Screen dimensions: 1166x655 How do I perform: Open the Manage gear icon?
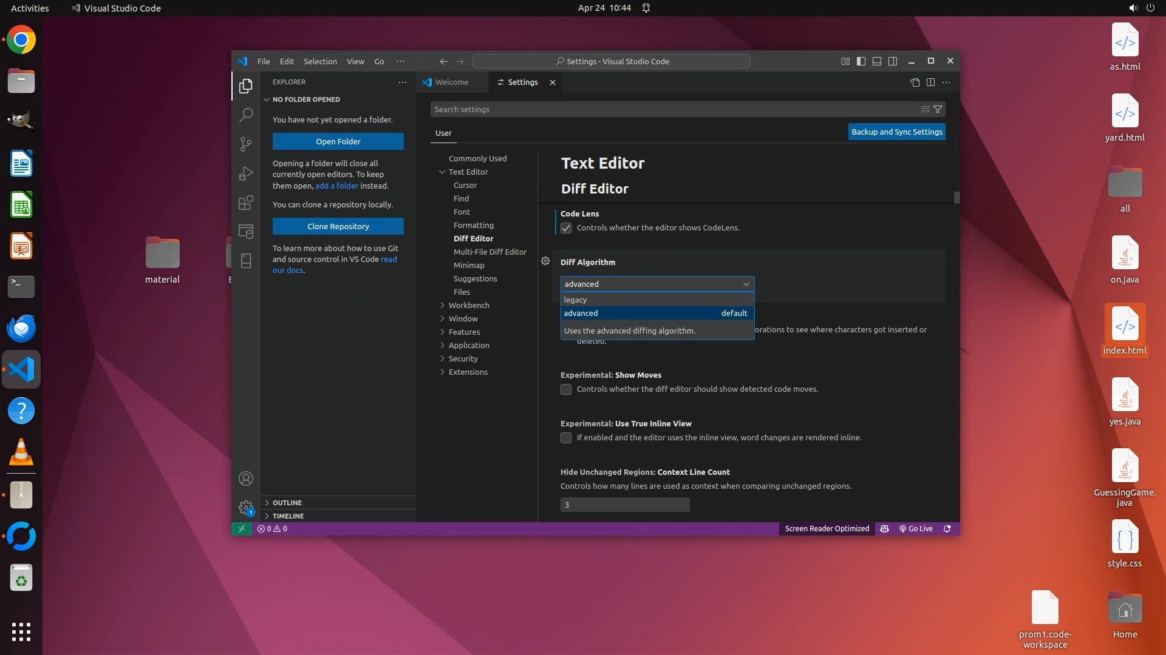pyautogui.click(x=246, y=507)
